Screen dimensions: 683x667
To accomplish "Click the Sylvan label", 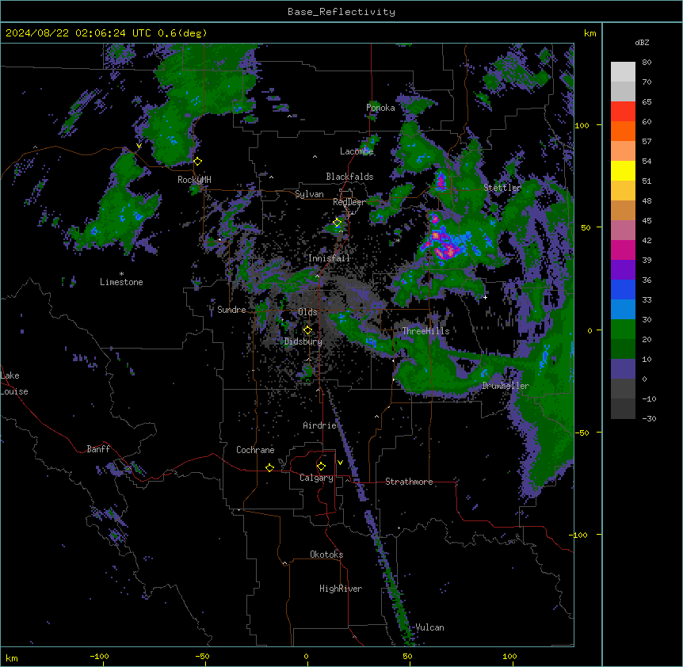I will pyautogui.click(x=309, y=194).
